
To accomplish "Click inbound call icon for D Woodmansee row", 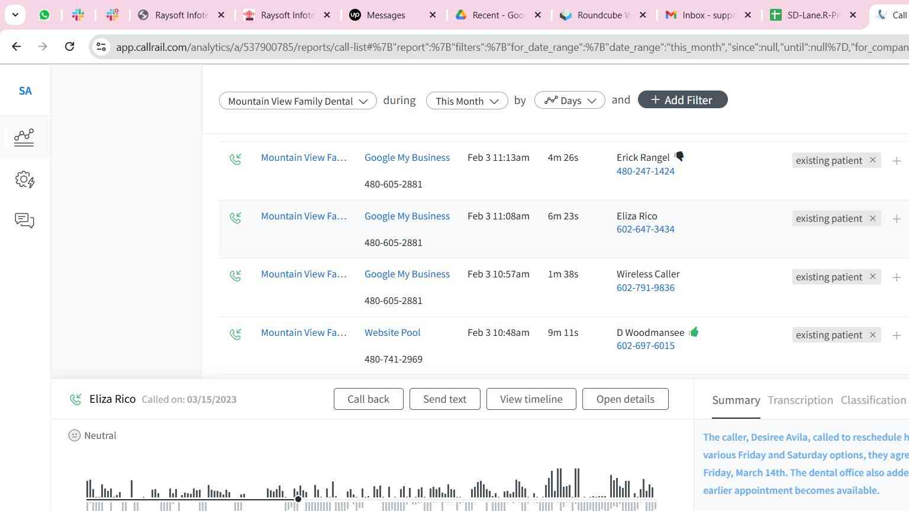I will 236,334.
